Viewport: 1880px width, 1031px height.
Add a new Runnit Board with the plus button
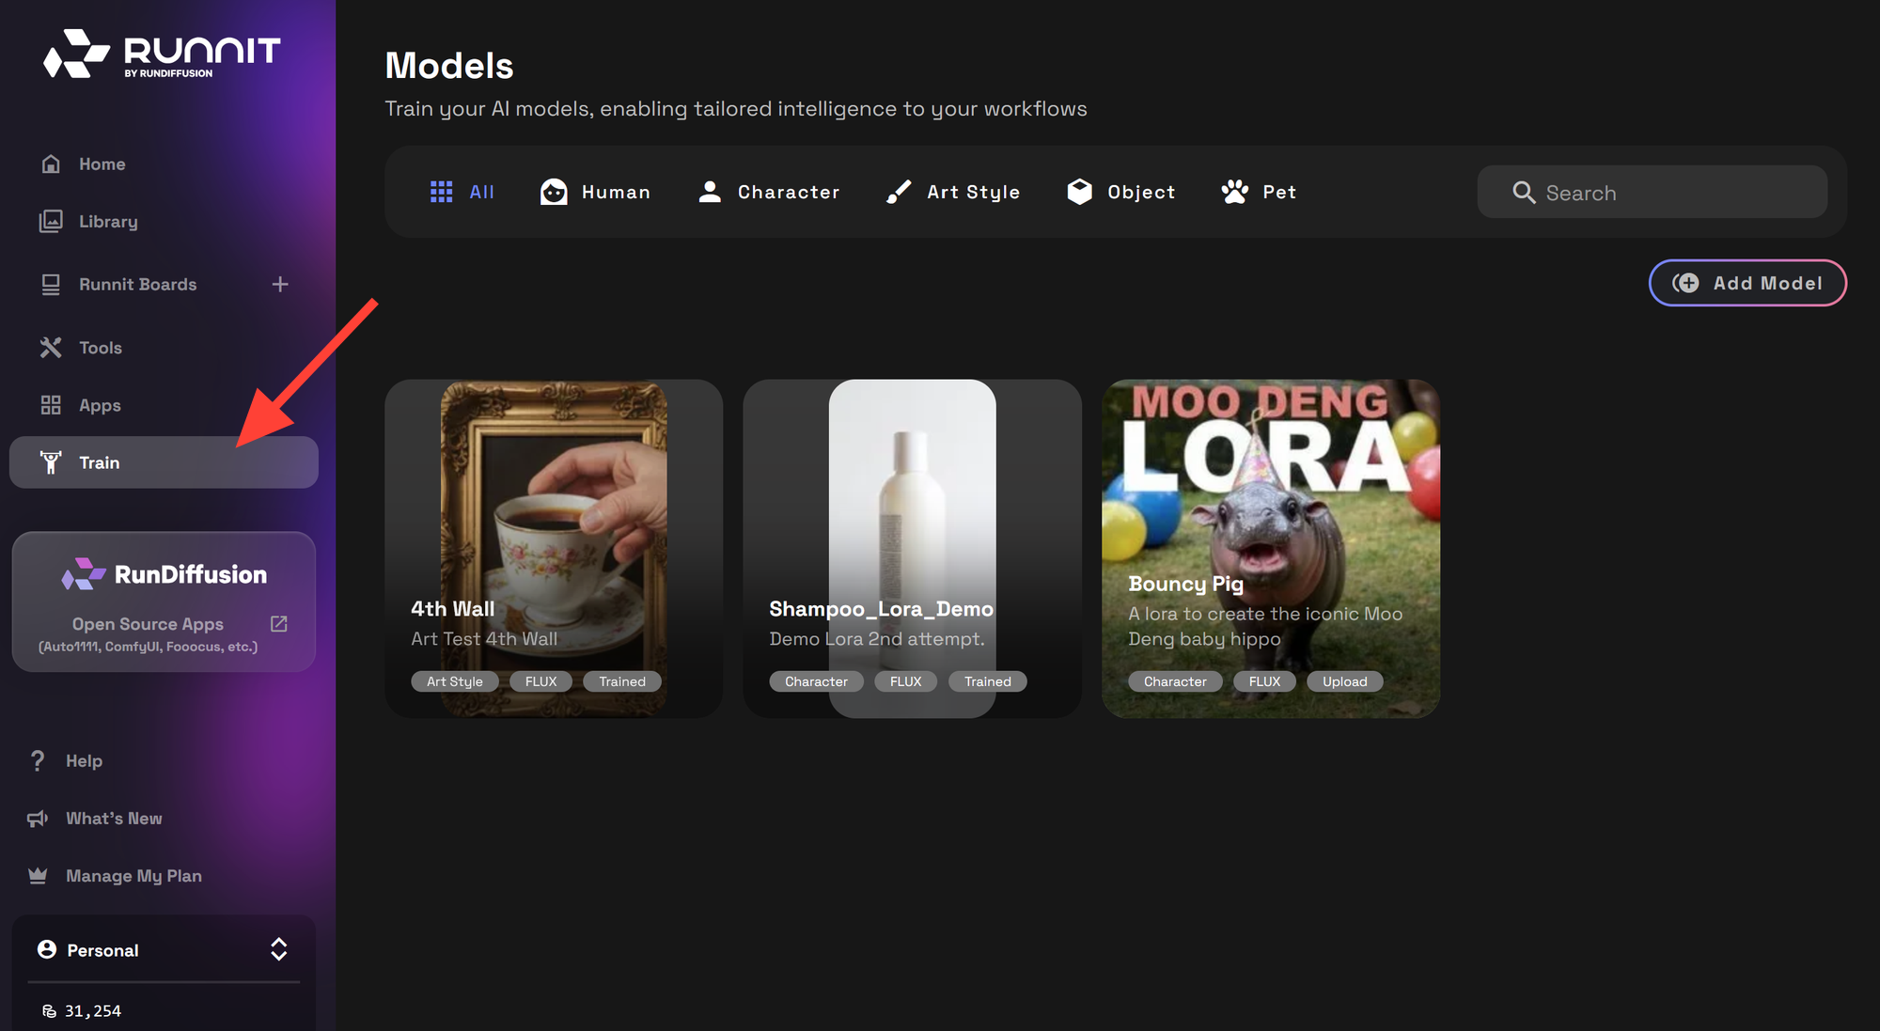pos(280,284)
